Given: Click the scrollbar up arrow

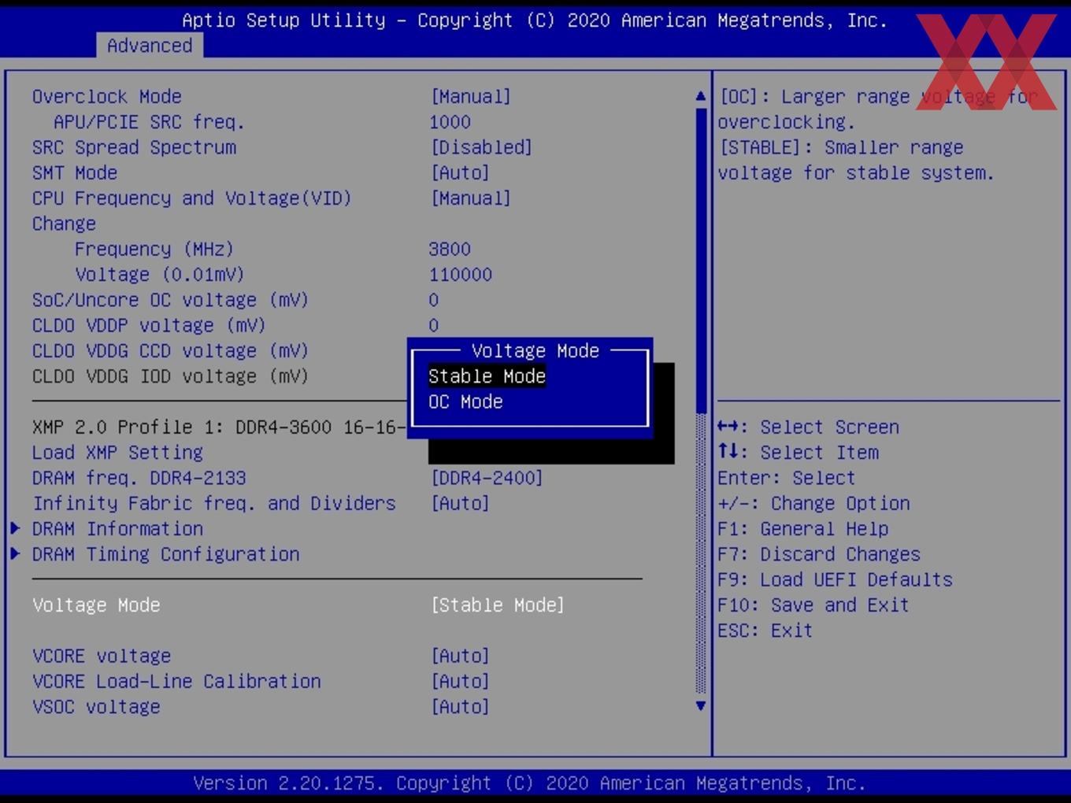Looking at the screenshot, I should point(701,96).
